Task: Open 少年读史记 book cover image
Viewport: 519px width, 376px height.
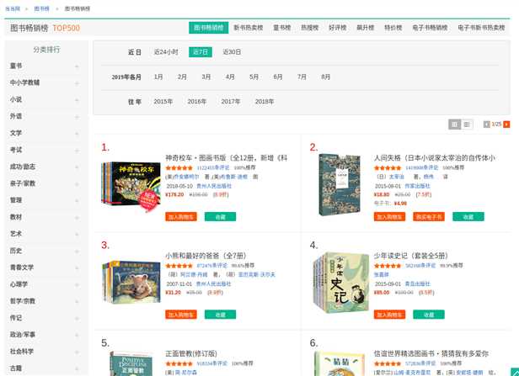Action: [x=341, y=283]
